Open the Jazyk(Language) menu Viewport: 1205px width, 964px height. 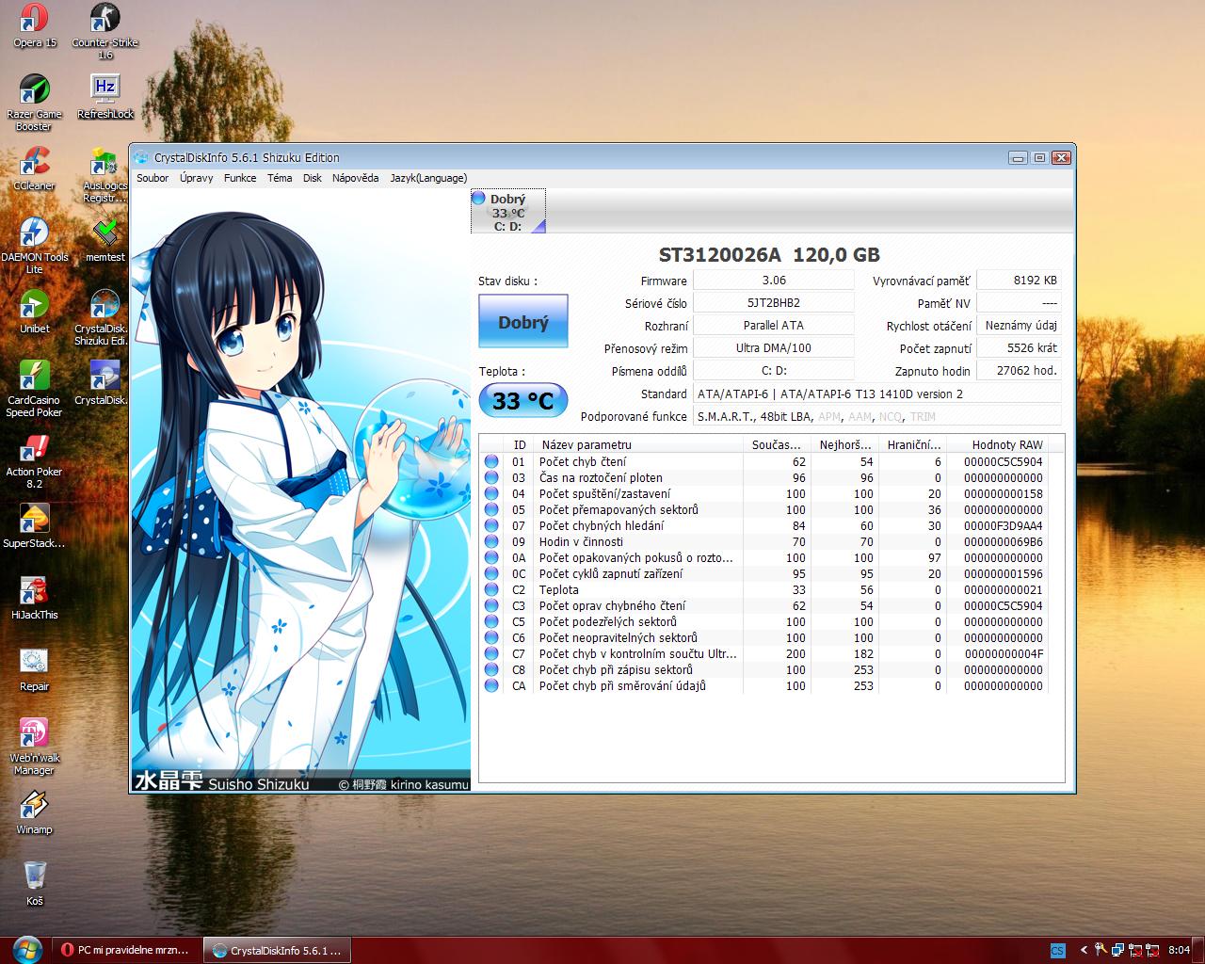coord(428,178)
